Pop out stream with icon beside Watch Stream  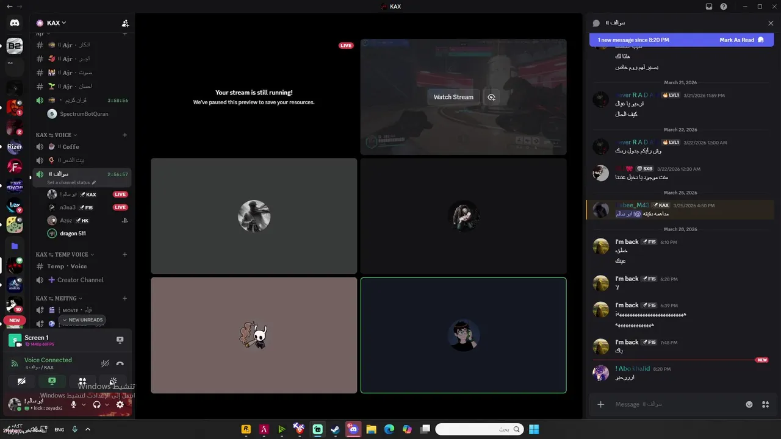[x=491, y=97]
